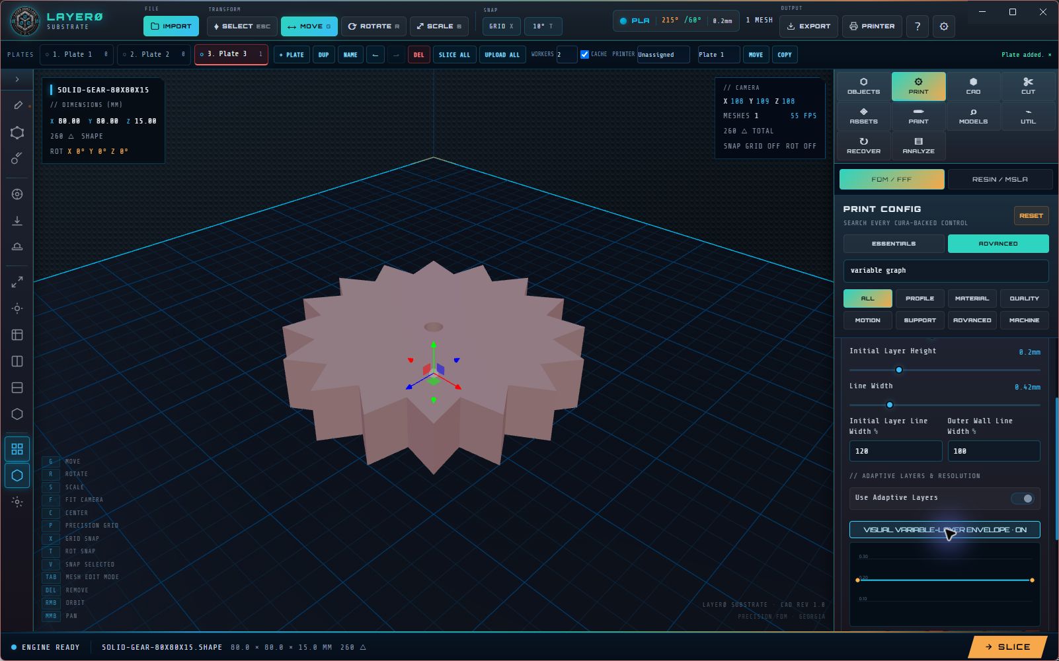Adjust the Line Width slider
Screen dimensions: 1059x661
(x=945, y=405)
